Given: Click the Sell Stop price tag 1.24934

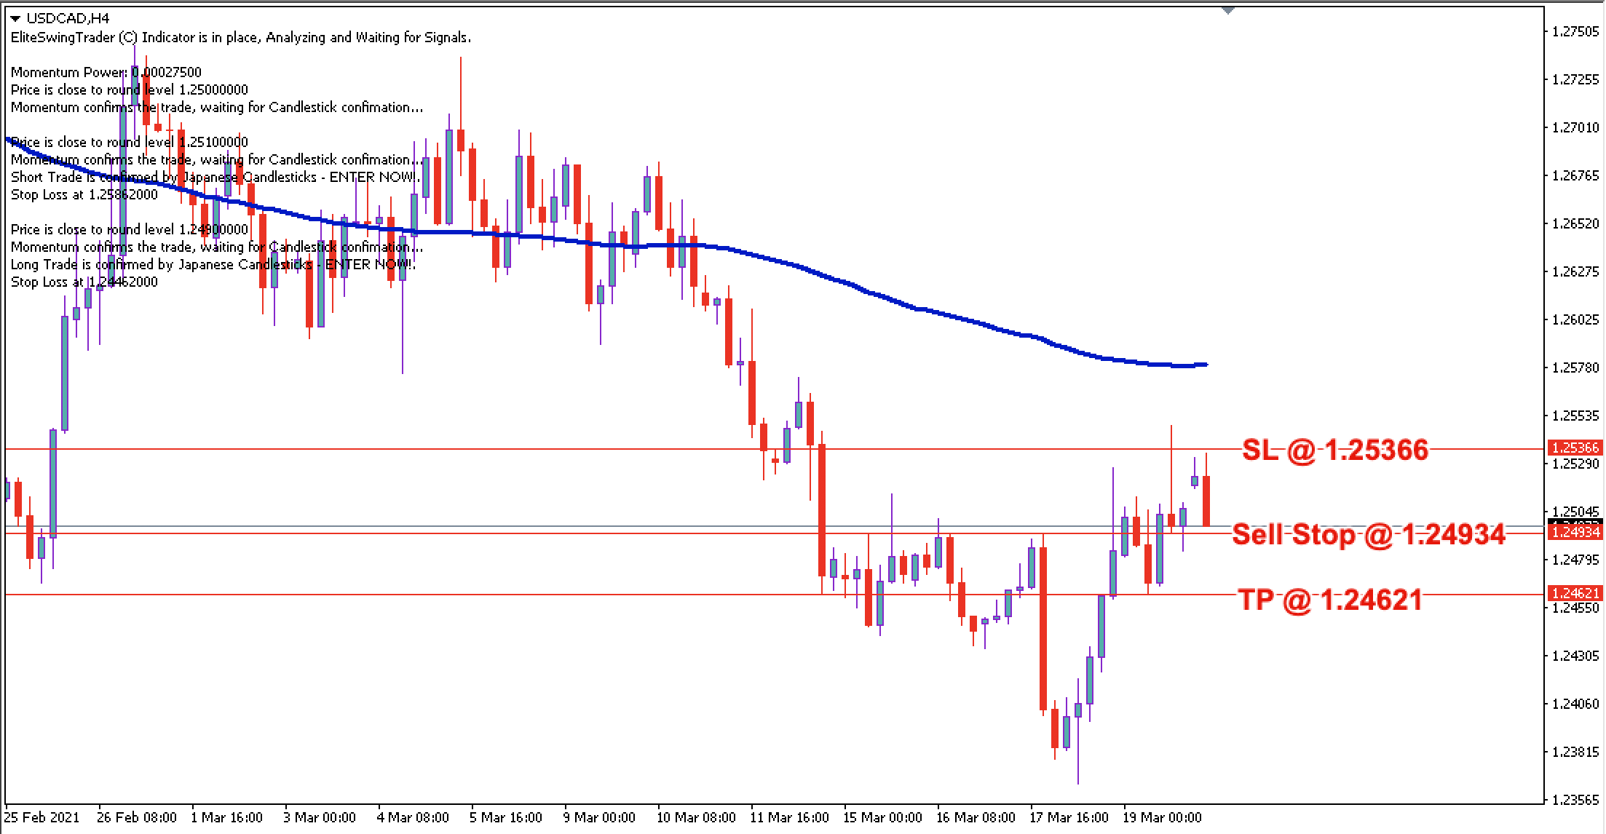Looking at the screenshot, I should pyautogui.click(x=1575, y=533).
